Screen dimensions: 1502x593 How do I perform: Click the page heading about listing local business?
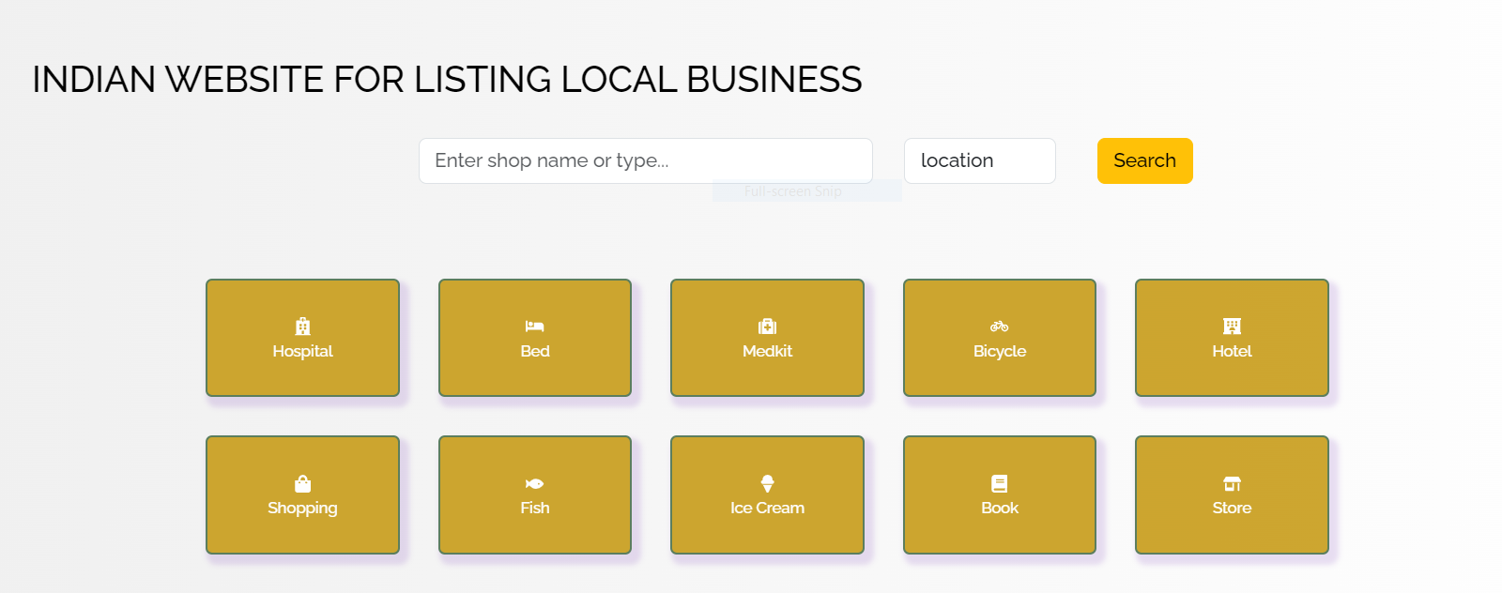click(447, 80)
